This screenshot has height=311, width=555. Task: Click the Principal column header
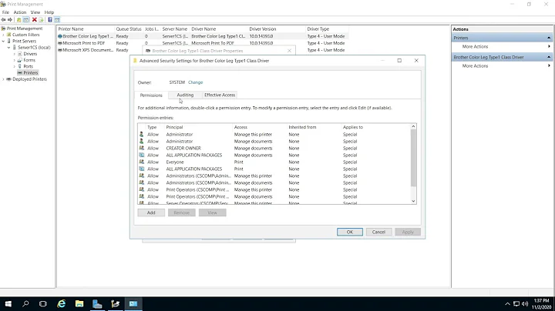pyautogui.click(x=198, y=127)
